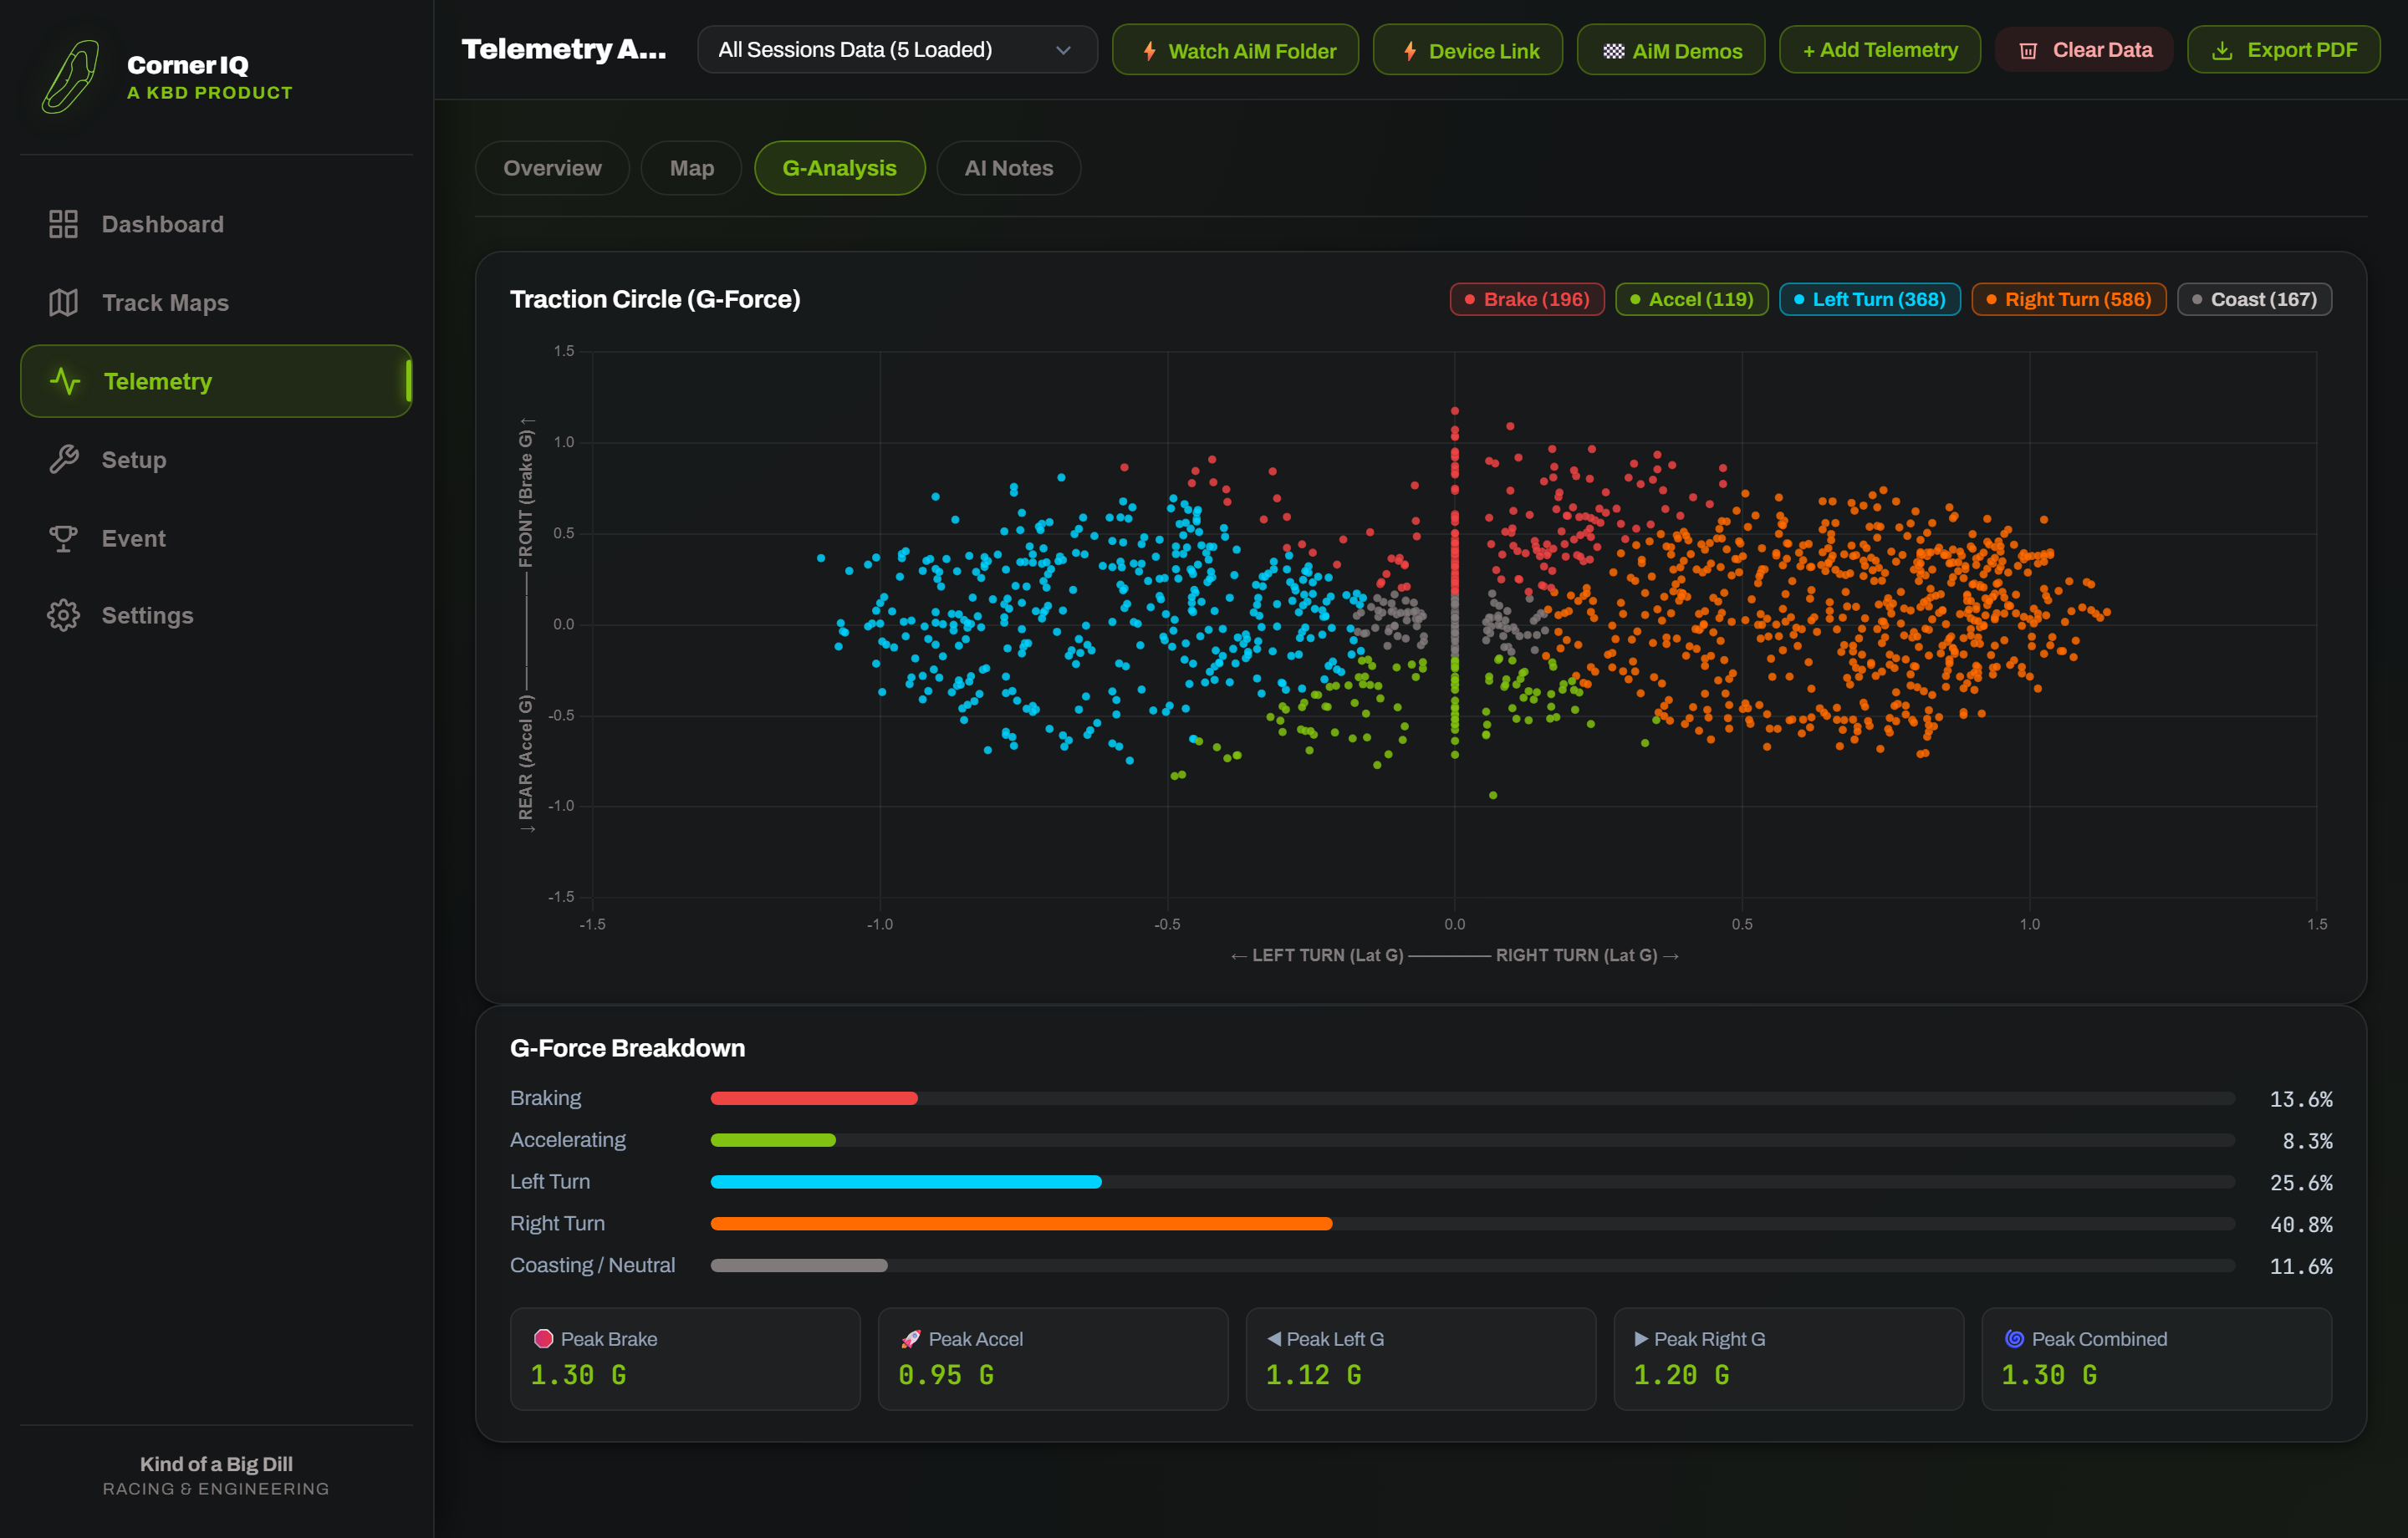Screen dimensions: 2408x1538
Task: Toggle Left Turn (368) legend chip
Action: [x=1869, y=299]
